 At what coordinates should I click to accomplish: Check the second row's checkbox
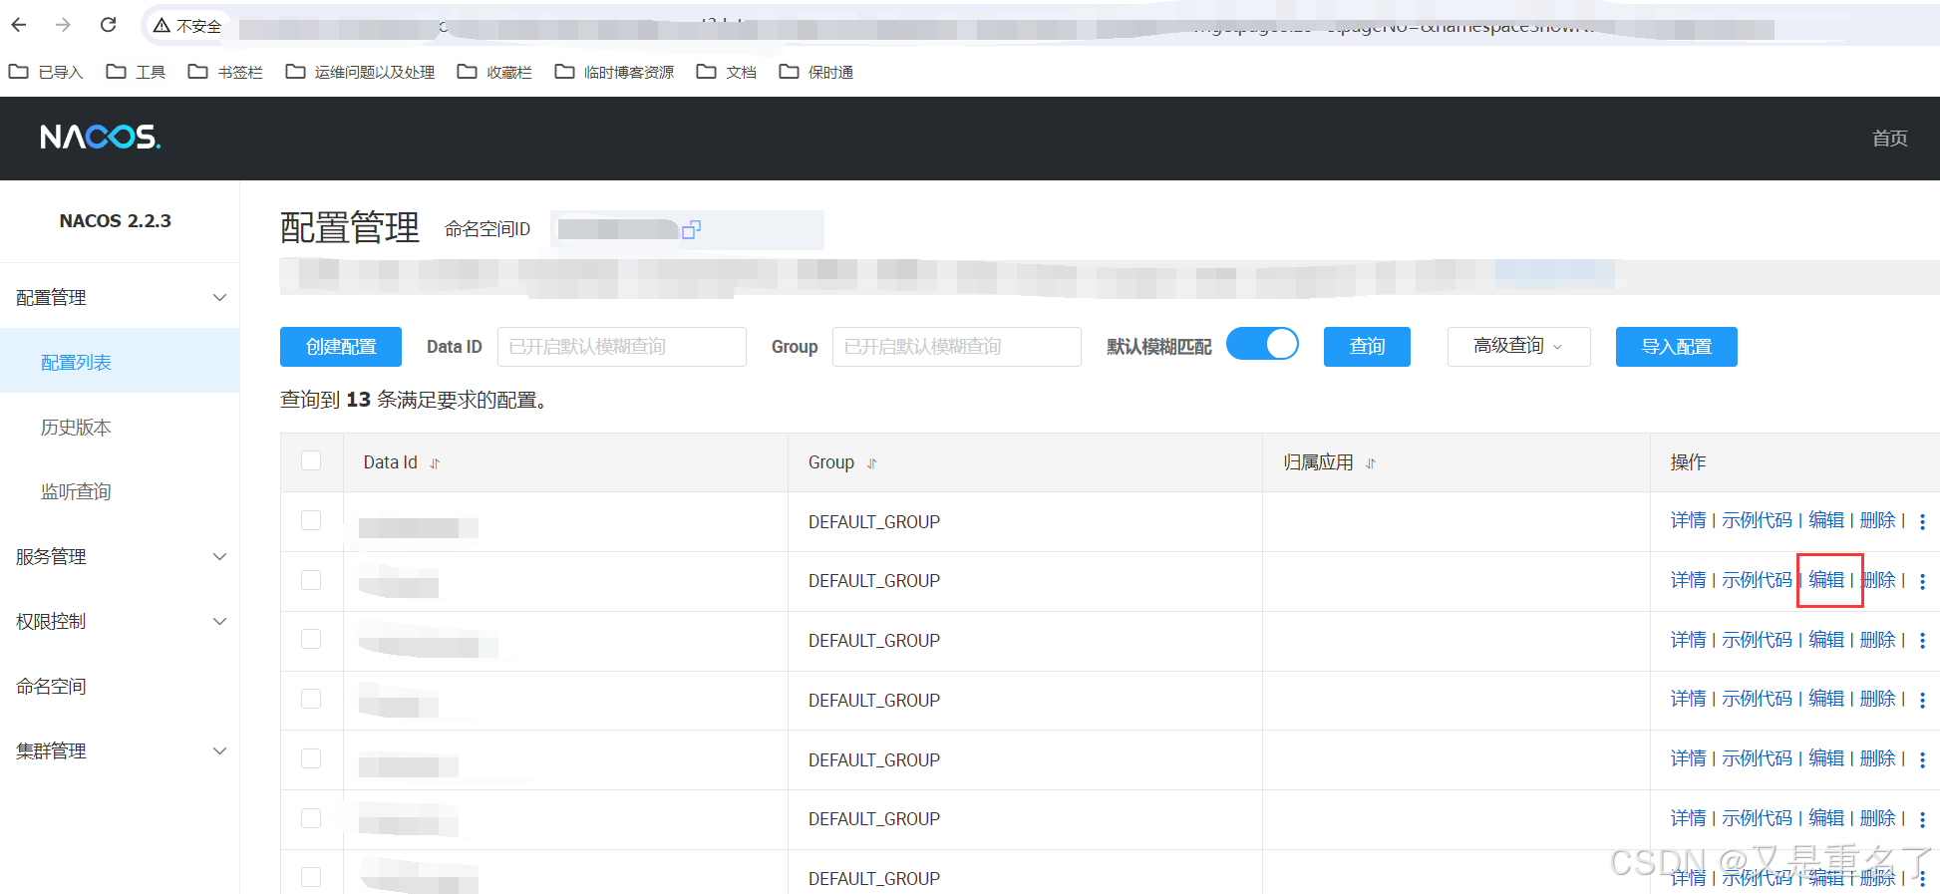[x=311, y=580]
